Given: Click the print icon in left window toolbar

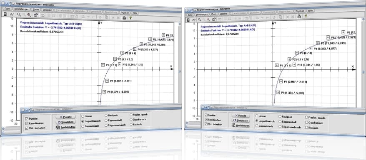Looking at the screenshot, I should click(124, 17).
